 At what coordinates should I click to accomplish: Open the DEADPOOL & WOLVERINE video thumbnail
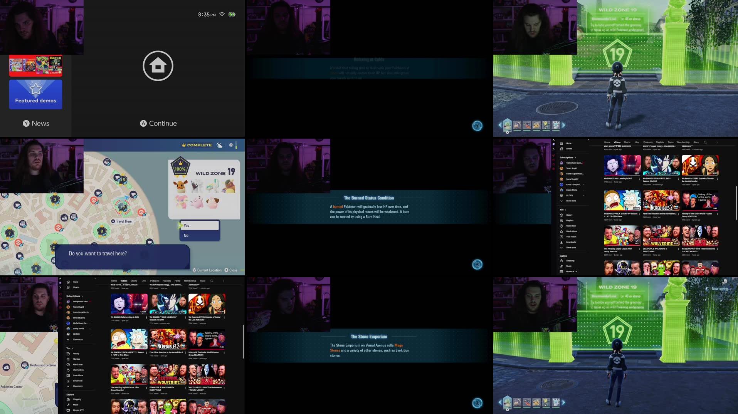(x=168, y=374)
